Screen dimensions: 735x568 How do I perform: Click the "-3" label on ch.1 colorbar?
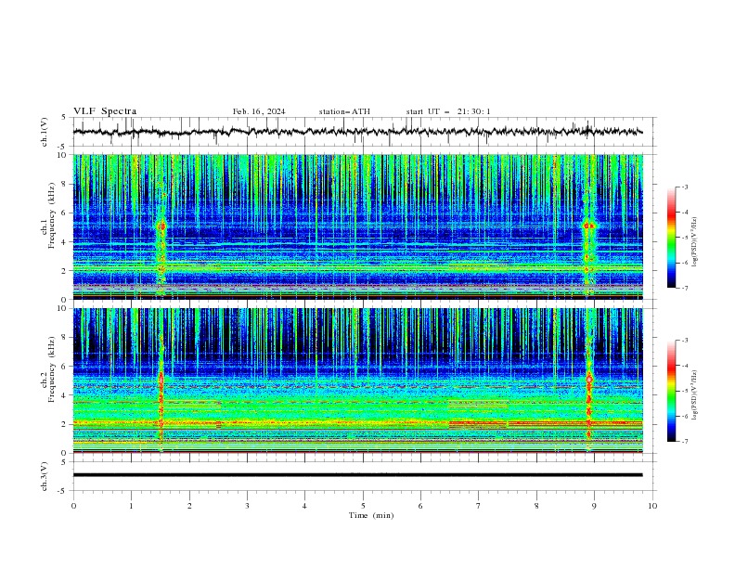685,187
